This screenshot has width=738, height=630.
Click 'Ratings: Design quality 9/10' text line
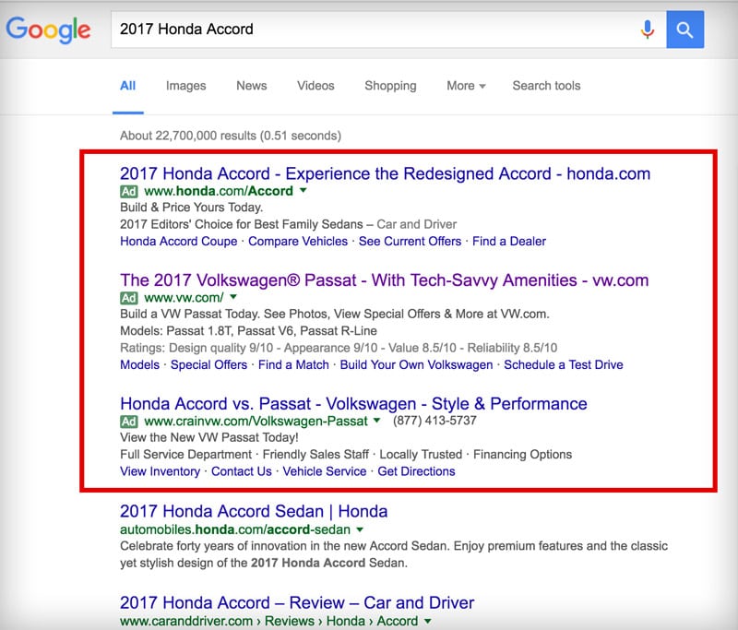pos(339,348)
